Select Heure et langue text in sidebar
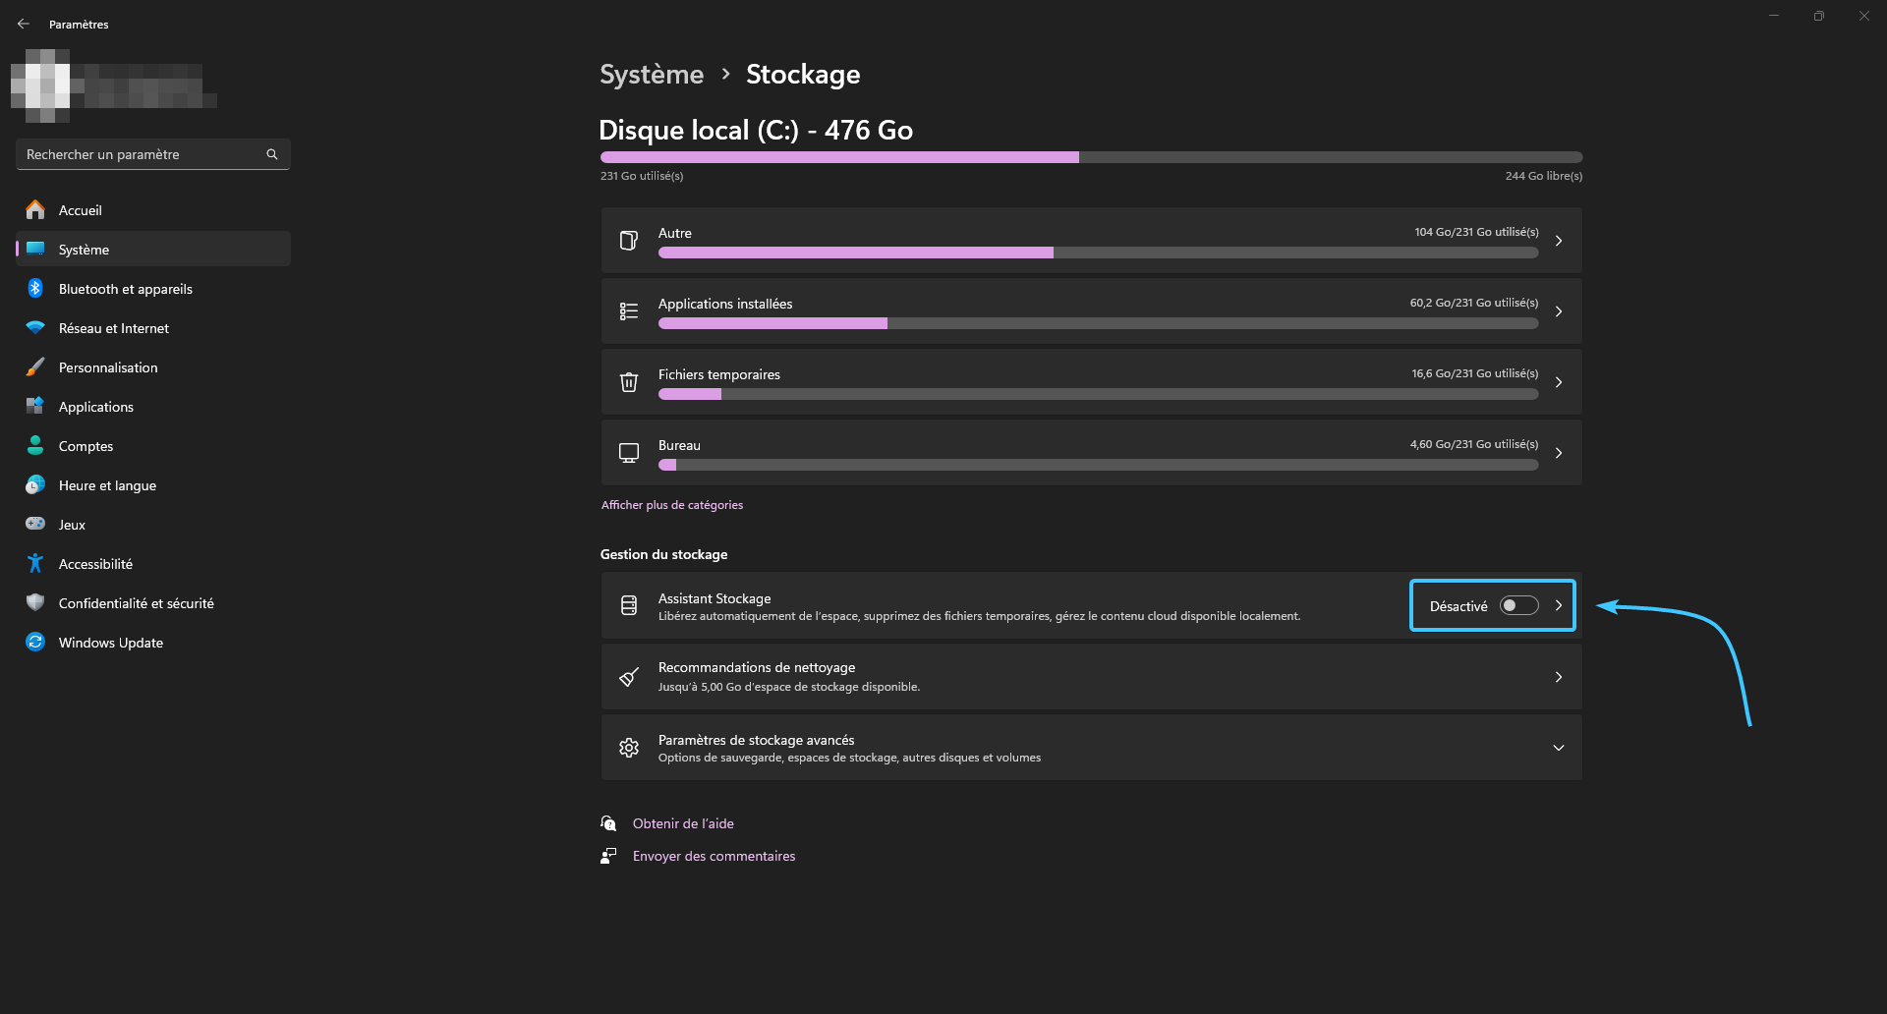Image resolution: width=1887 pixels, height=1014 pixels. (x=107, y=485)
